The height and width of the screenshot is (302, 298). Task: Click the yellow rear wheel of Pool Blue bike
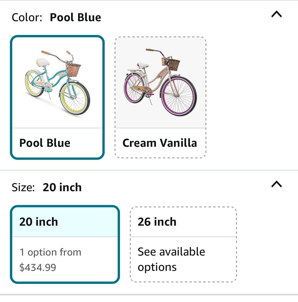point(34,84)
